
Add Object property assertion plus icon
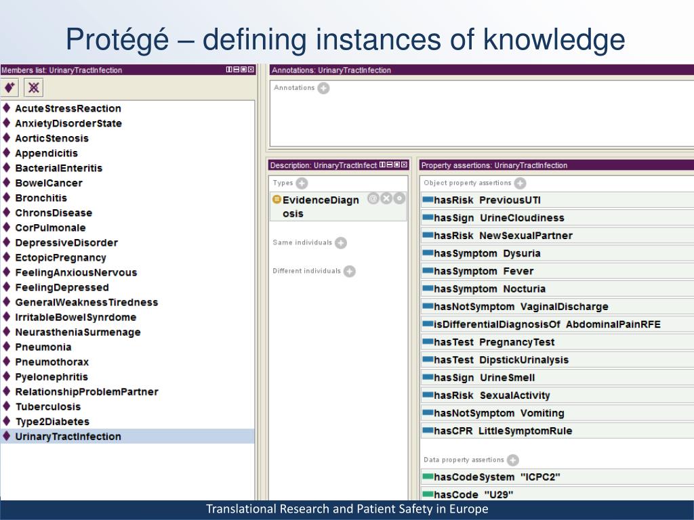coord(520,183)
